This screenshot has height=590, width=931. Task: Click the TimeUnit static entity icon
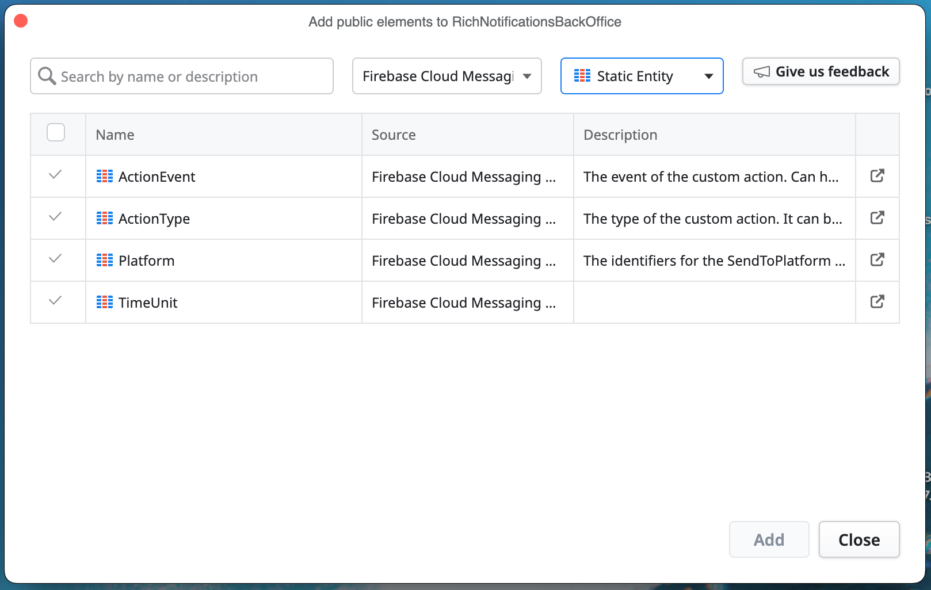pos(104,302)
